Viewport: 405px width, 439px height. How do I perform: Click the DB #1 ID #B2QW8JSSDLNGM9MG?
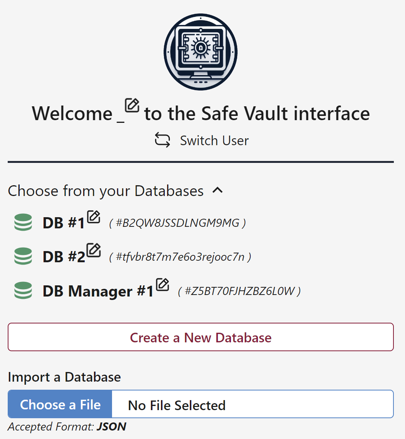pos(177,223)
